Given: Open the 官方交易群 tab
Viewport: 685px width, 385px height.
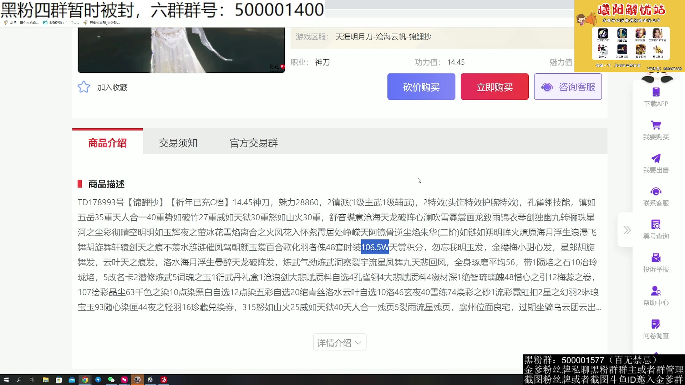Looking at the screenshot, I should 253,143.
